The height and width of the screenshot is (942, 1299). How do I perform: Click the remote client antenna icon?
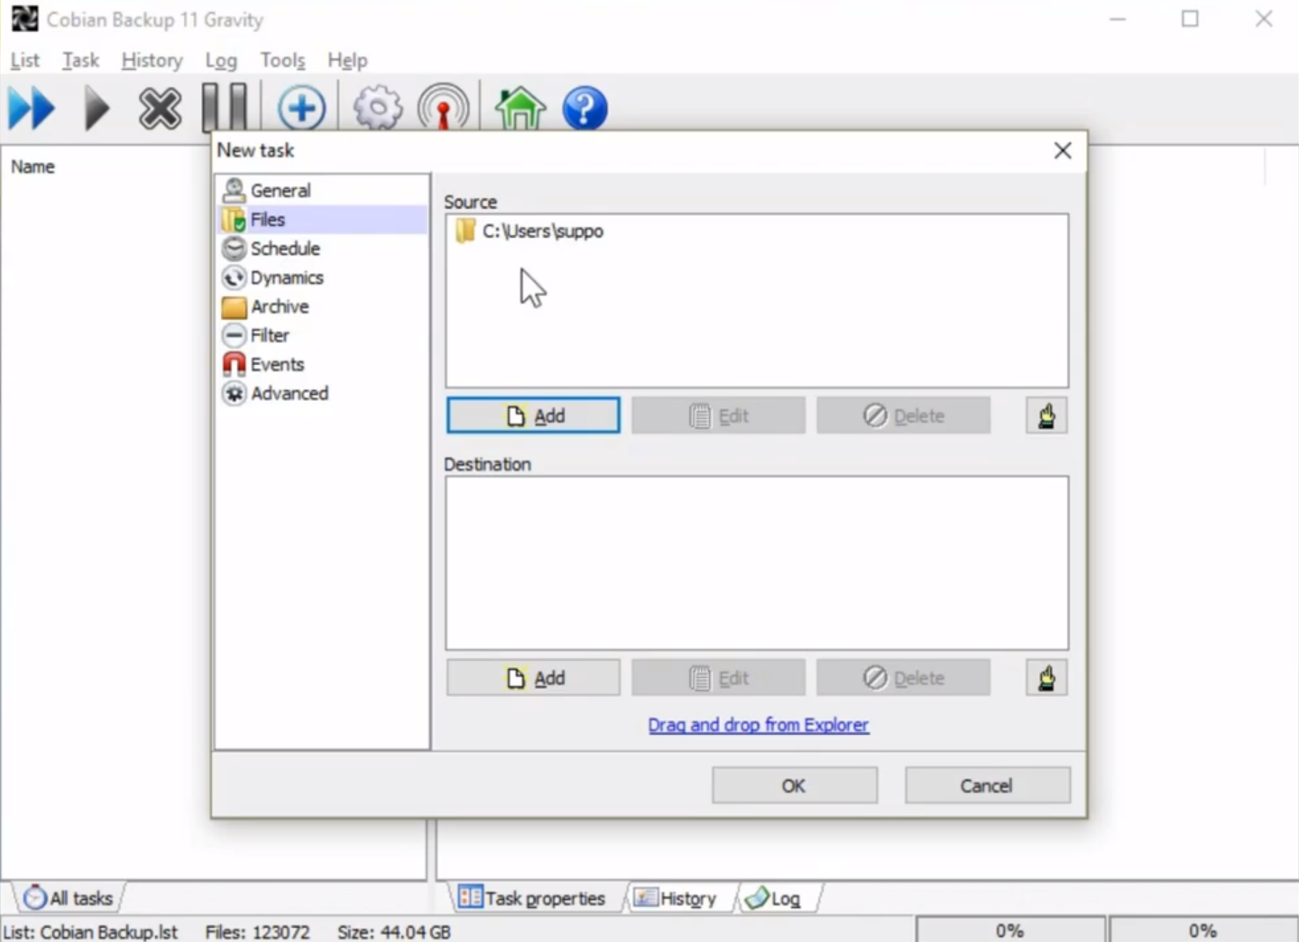[x=443, y=108]
